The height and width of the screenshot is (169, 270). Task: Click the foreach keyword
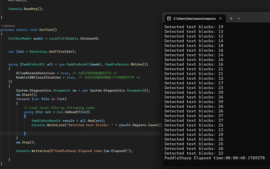pos(23,99)
